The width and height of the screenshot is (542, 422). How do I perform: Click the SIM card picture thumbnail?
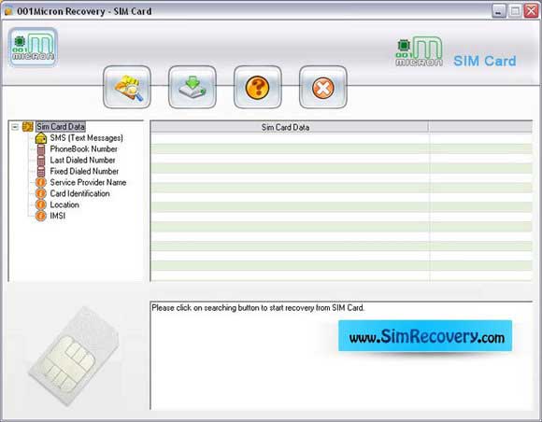(x=73, y=357)
